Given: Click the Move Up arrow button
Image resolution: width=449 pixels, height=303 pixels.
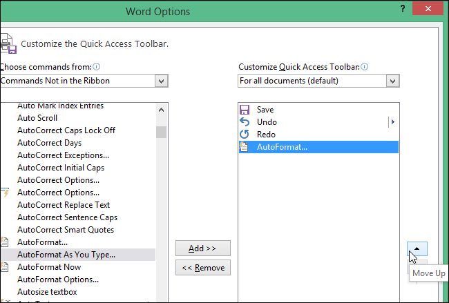Looking at the screenshot, I should click(417, 248).
